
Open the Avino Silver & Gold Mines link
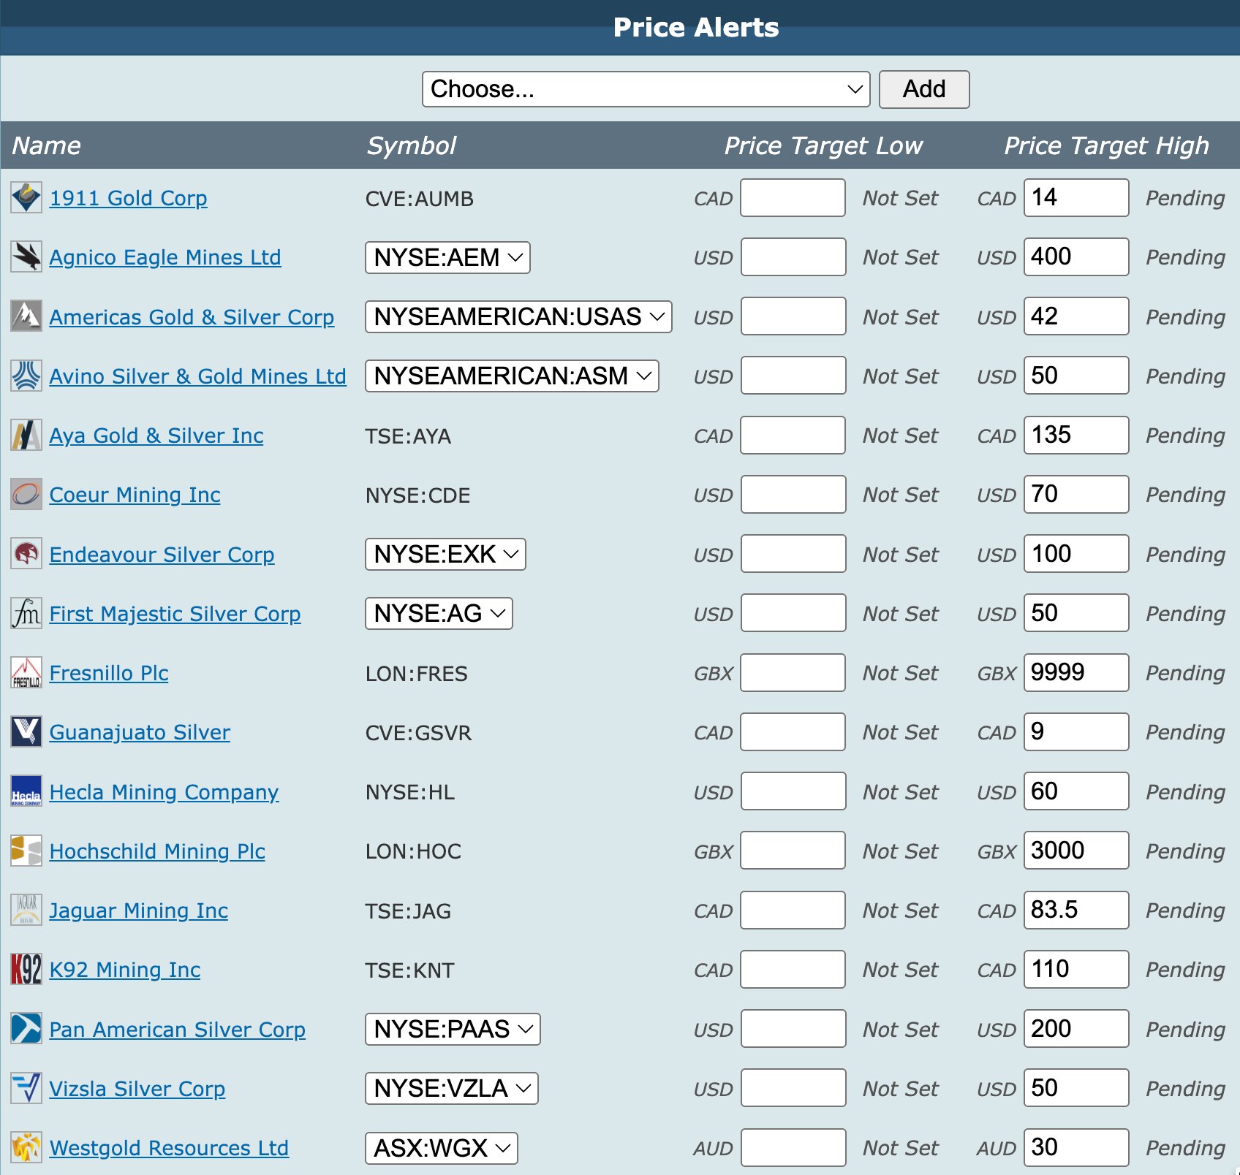[x=197, y=376]
